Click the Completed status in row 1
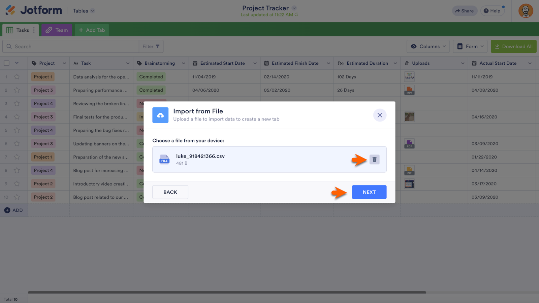Viewport: 539px width, 303px height. pyautogui.click(x=151, y=77)
